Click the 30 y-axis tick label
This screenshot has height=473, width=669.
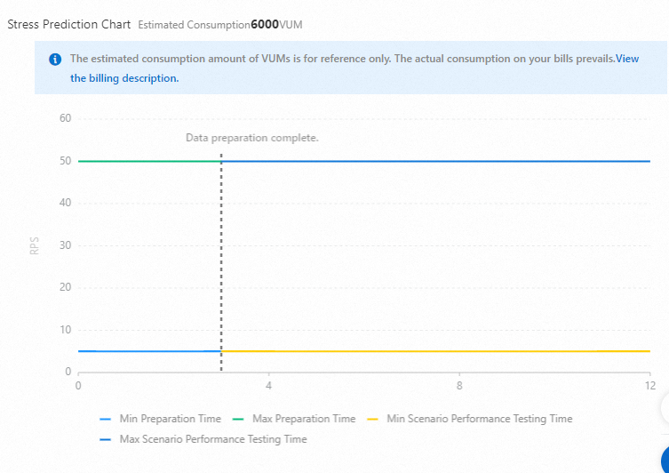[x=65, y=245]
